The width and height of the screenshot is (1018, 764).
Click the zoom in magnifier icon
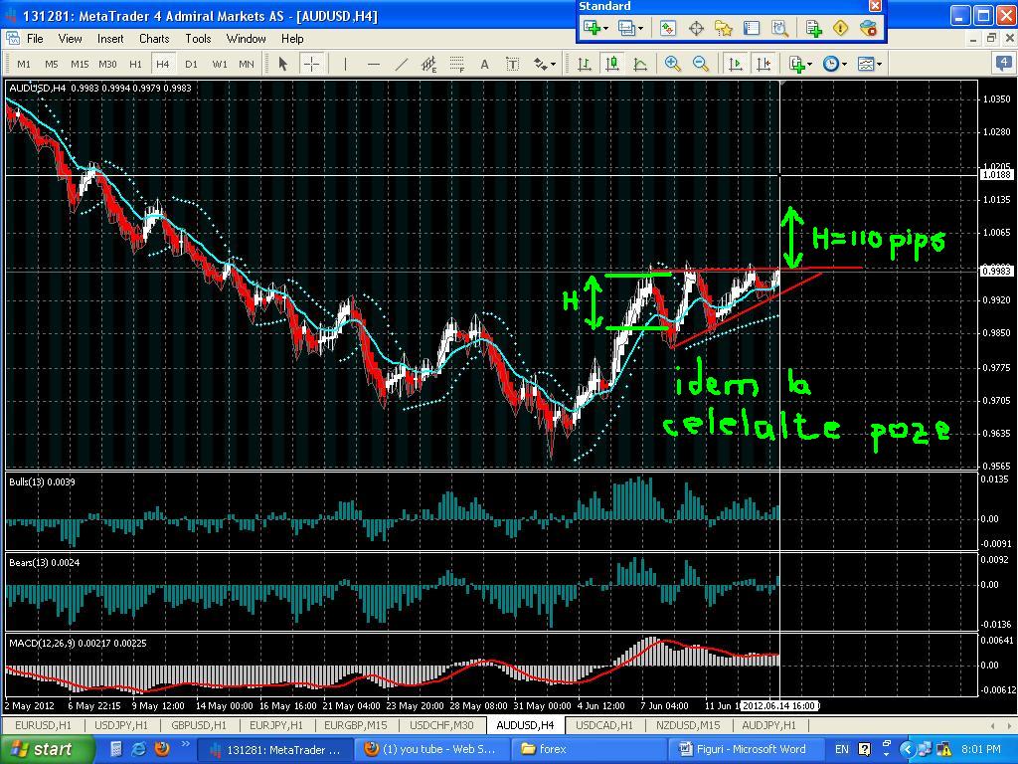pos(673,64)
